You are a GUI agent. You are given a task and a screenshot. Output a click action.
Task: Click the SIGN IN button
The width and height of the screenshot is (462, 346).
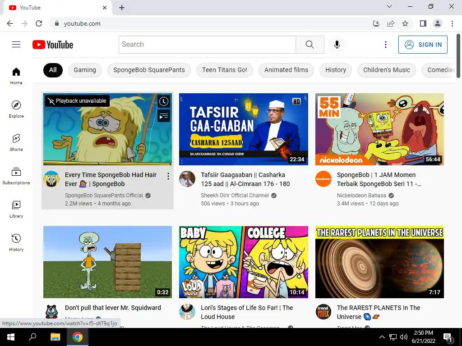pyautogui.click(x=422, y=45)
